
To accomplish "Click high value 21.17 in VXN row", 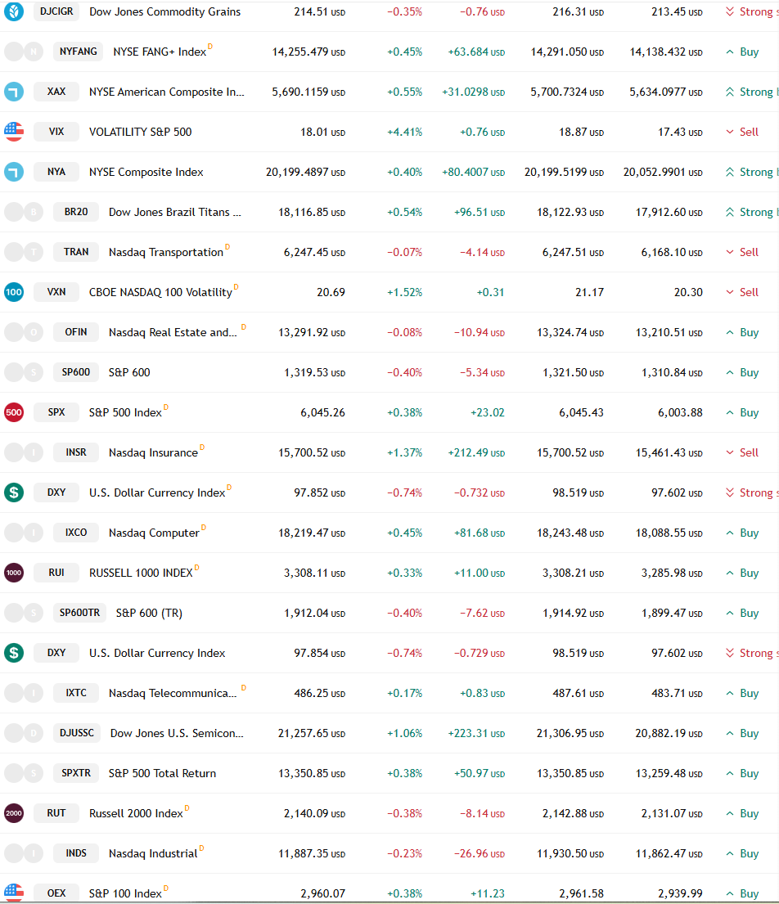I will coord(589,292).
